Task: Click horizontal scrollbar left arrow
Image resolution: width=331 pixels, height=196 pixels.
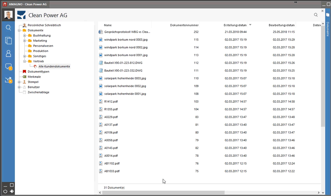Action: click(x=100, y=192)
